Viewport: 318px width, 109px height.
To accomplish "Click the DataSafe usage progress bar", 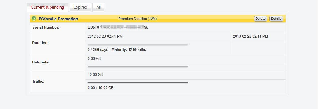I will click(x=138, y=66).
